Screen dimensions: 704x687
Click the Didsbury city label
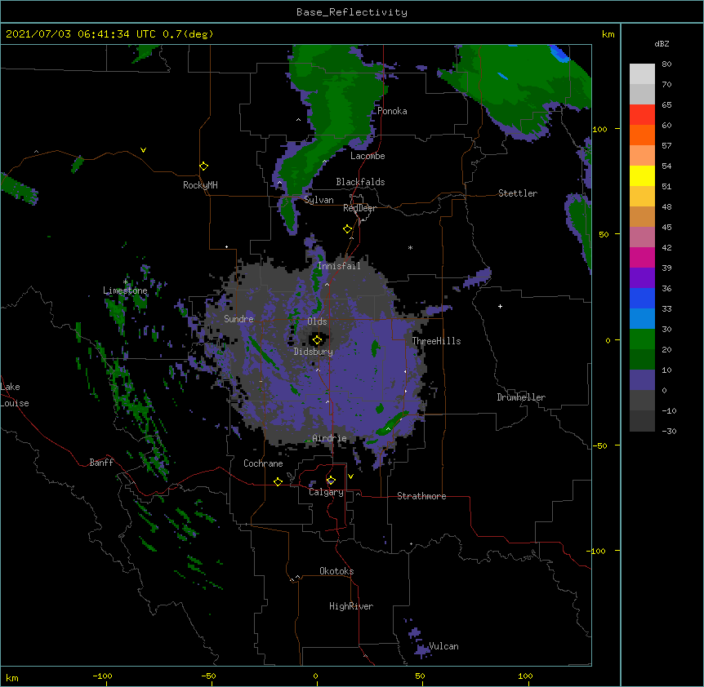coord(314,352)
